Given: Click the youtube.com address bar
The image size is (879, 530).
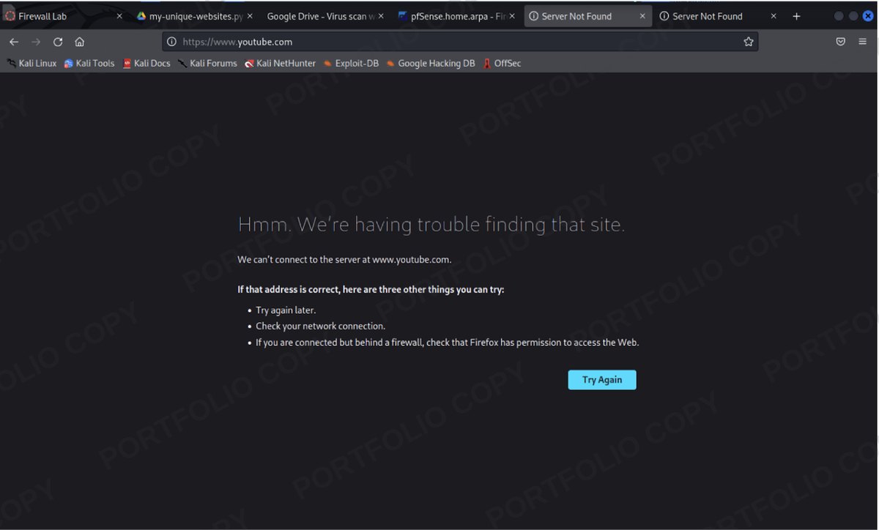Looking at the screenshot, I should point(460,42).
